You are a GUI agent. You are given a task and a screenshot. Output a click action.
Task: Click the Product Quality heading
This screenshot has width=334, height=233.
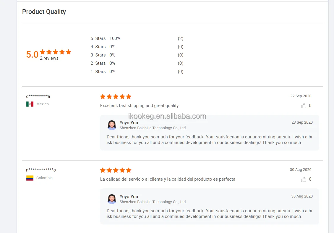(x=44, y=12)
